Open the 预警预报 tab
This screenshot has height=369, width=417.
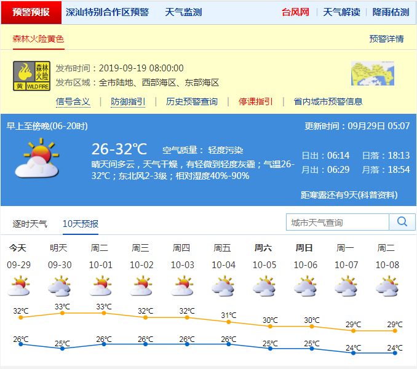pyautogui.click(x=31, y=12)
